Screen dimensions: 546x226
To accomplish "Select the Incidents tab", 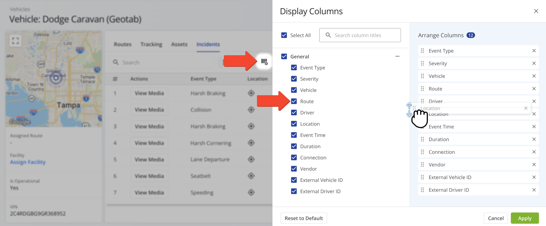I will point(208,44).
